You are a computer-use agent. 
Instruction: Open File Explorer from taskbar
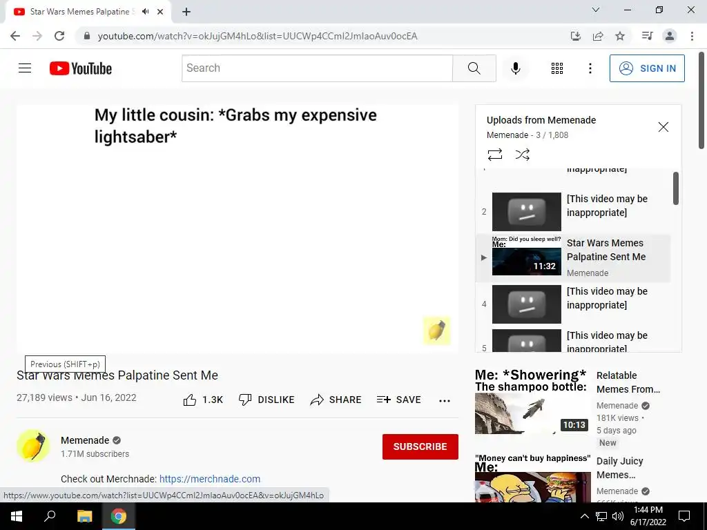pyautogui.click(x=84, y=516)
